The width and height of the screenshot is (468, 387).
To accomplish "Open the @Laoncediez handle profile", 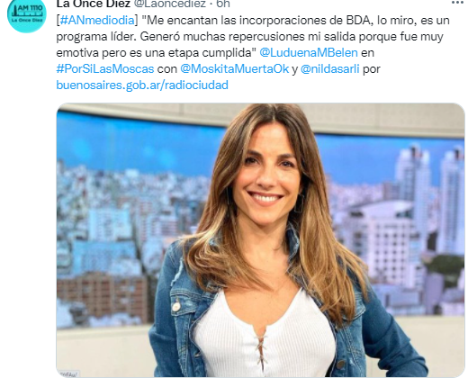I will point(169,4).
